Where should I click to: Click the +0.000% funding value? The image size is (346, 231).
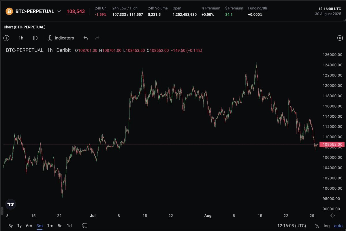(x=255, y=14)
